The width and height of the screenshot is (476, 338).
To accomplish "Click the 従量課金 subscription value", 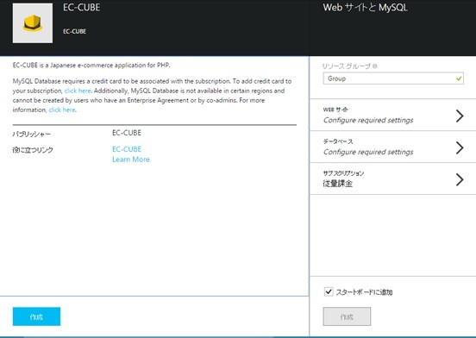I will pyautogui.click(x=337, y=184).
